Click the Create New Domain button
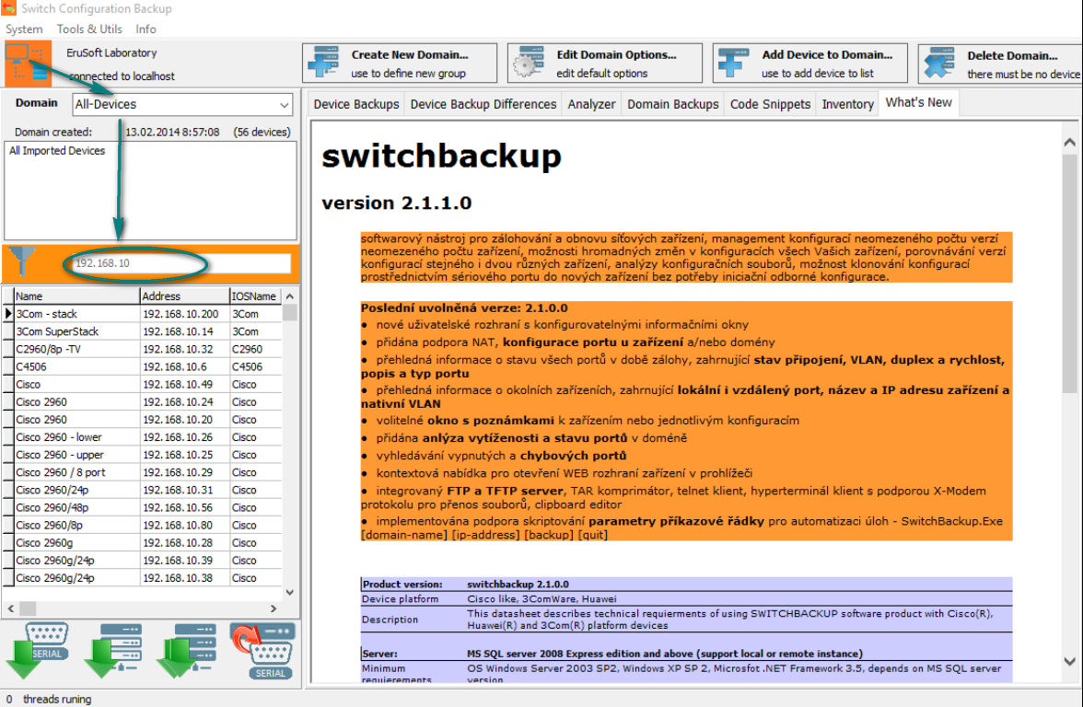 [400, 64]
